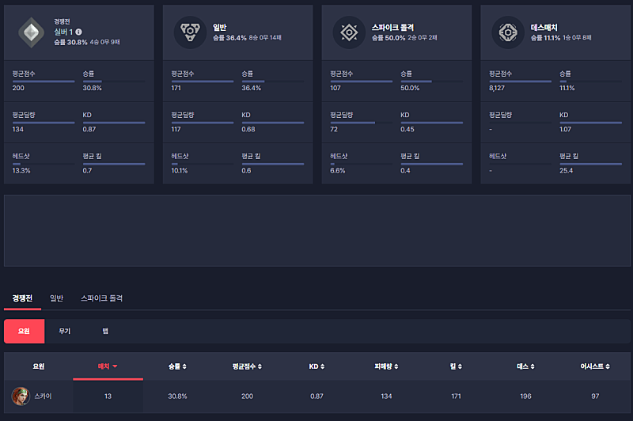Click the 승률 50.0% text in 스파이크 돌격 header
Screen dimensions: 633x421
pyautogui.click(x=389, y=37)
